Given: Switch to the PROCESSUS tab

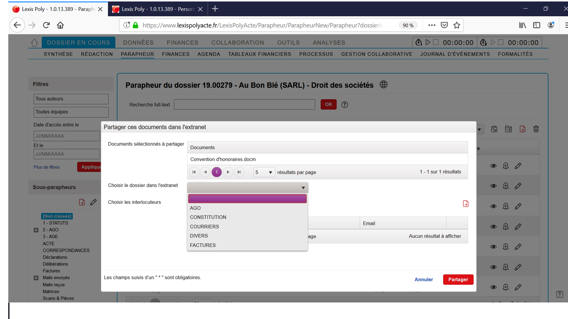Looking at the screenshot, I should point(316,54).
